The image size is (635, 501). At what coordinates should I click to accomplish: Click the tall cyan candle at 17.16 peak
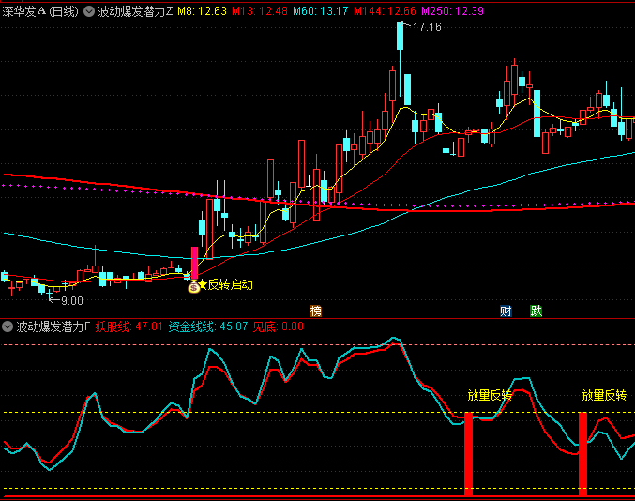point(401,36)
